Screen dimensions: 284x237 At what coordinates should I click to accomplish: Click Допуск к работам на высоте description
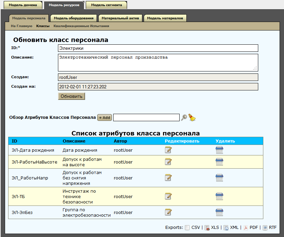(82, 162)
